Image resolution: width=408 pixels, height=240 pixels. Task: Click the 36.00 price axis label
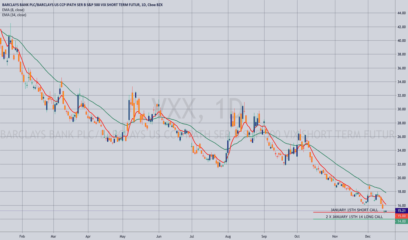[401, 68]
